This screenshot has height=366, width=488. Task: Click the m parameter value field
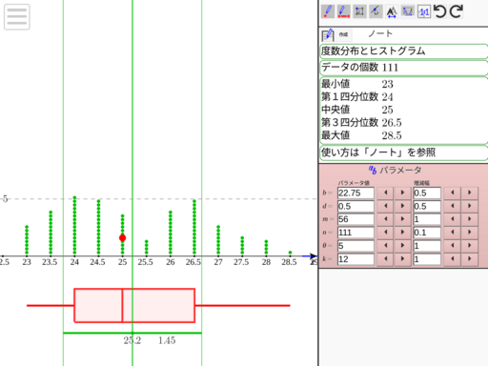(356, 219)
